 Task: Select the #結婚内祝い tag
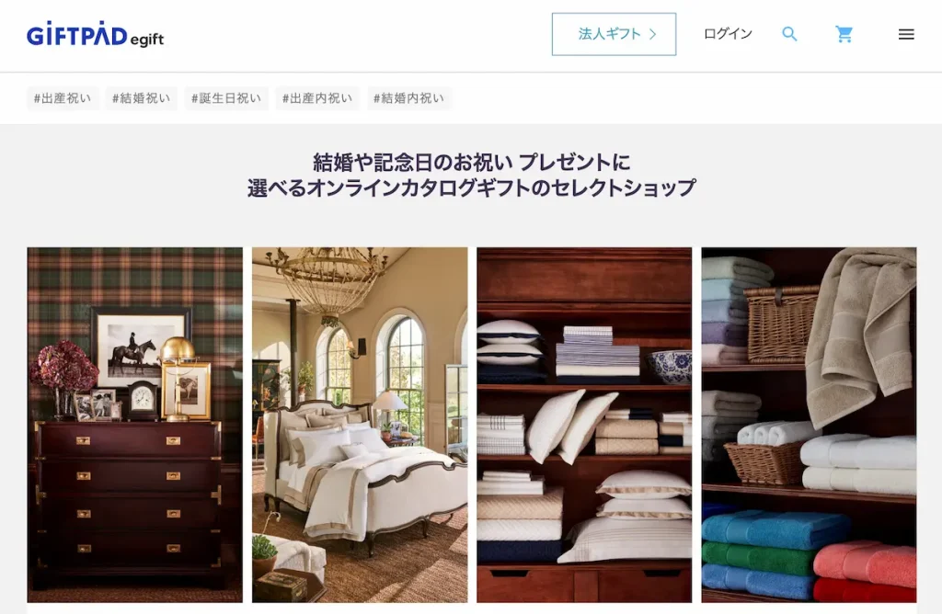[408, 98]
